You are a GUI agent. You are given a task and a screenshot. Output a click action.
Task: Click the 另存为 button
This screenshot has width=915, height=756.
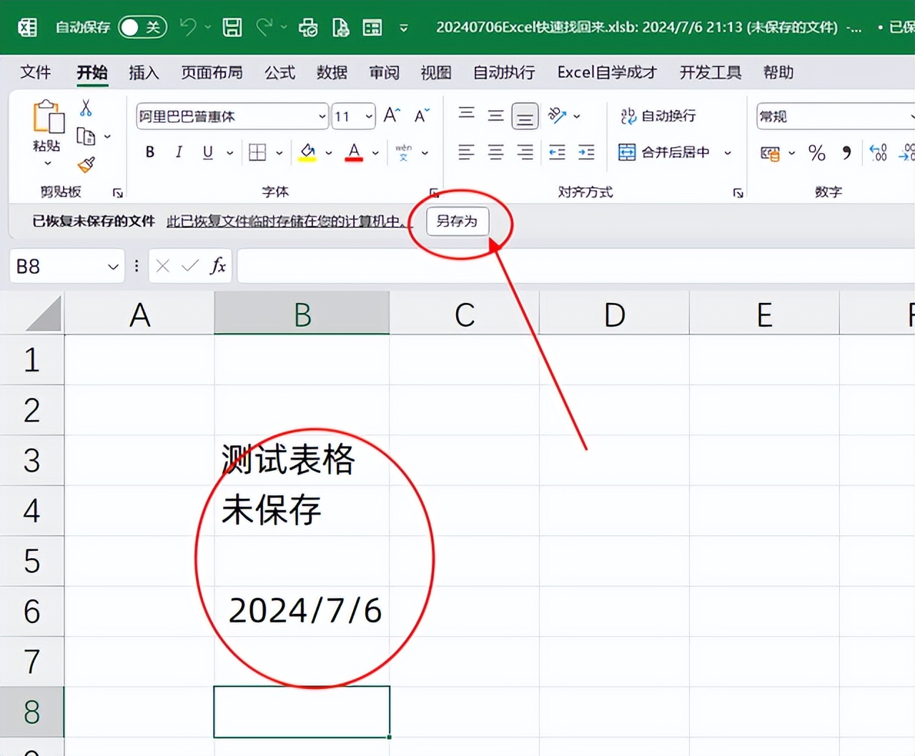457,222
